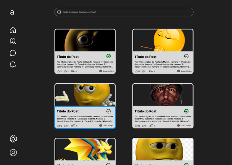Open group discussion icon on soldier post
Screen dimensions: 232x165
tap(151, 125)
